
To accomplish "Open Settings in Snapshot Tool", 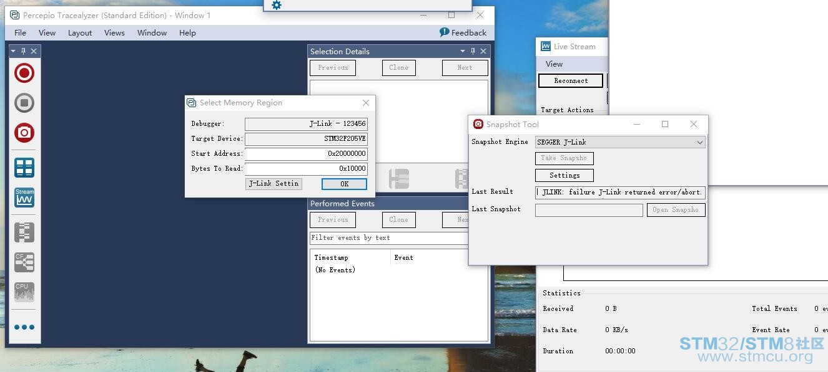I will coord(564,176).
